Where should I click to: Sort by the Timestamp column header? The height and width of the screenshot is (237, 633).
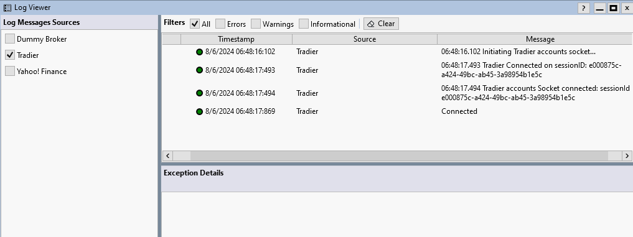tap(237, 39)
